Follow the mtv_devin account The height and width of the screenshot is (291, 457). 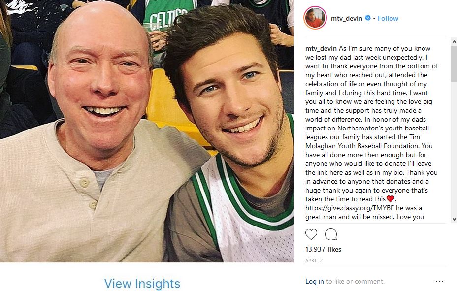tap(388, 18)
